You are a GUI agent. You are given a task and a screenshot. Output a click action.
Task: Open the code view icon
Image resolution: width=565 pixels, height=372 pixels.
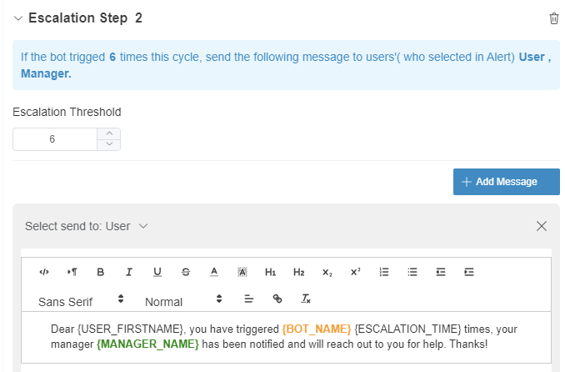[x=44, y=272]
